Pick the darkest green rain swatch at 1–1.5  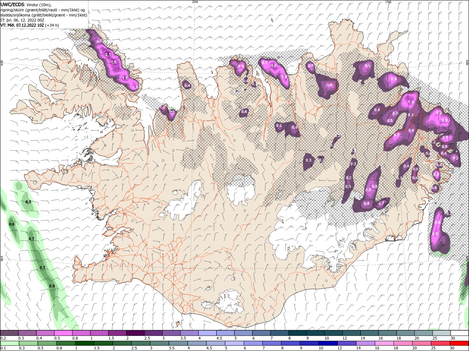(x=84, y=343)
